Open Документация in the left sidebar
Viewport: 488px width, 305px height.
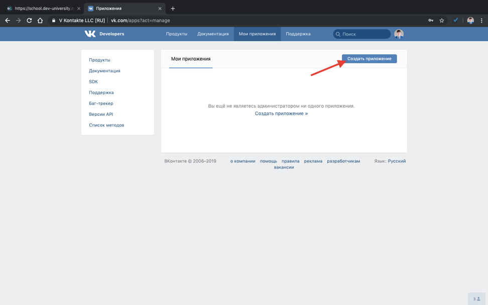pyautogui.click(x=104, y=71)
